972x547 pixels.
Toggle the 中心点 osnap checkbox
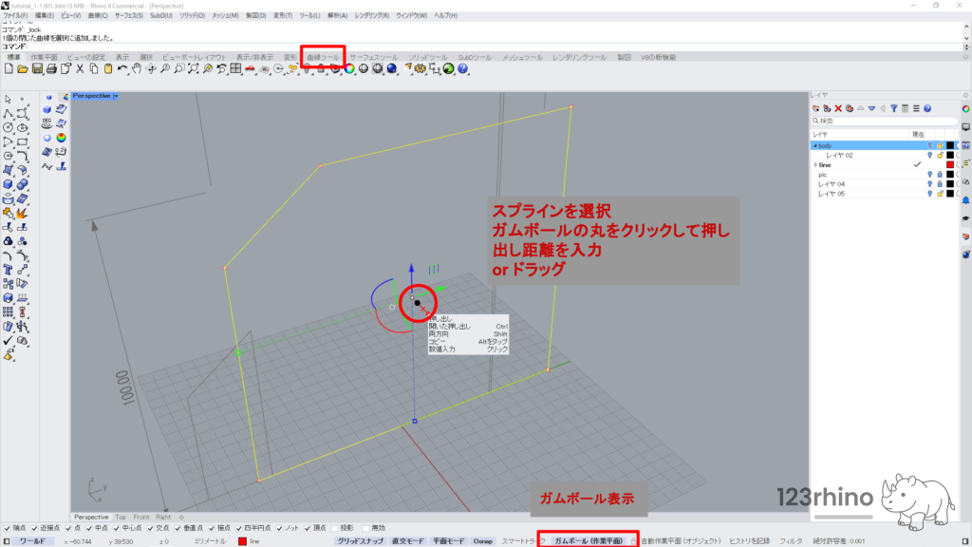point(116,528)
